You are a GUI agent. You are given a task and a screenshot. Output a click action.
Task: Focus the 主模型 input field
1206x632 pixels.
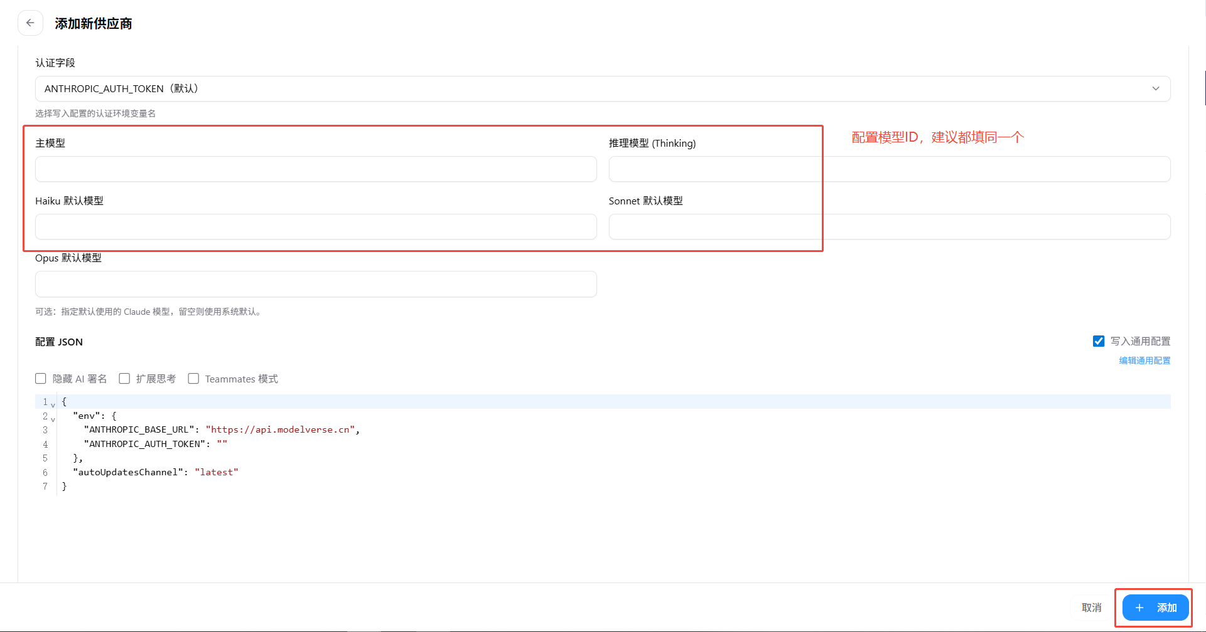click(x=316, y=169)
